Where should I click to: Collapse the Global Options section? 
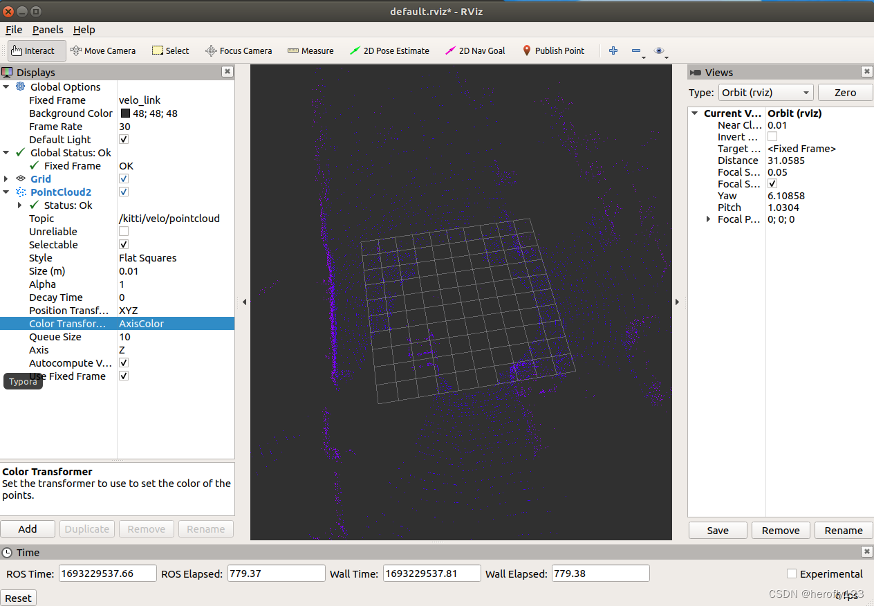[x=6, y=86]
